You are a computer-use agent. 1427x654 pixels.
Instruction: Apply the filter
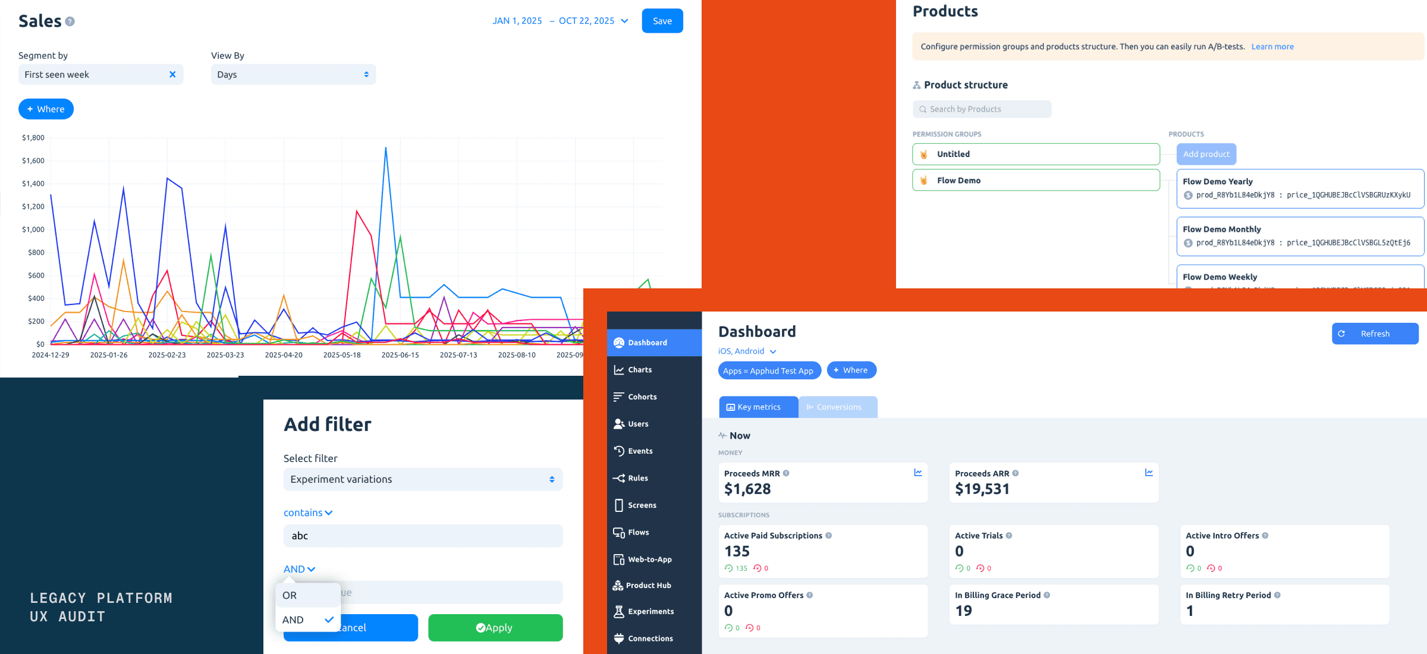pos(495,628)
